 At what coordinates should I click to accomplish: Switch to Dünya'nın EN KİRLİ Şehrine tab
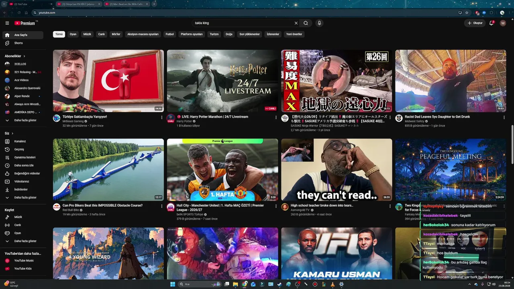(78, 4)
